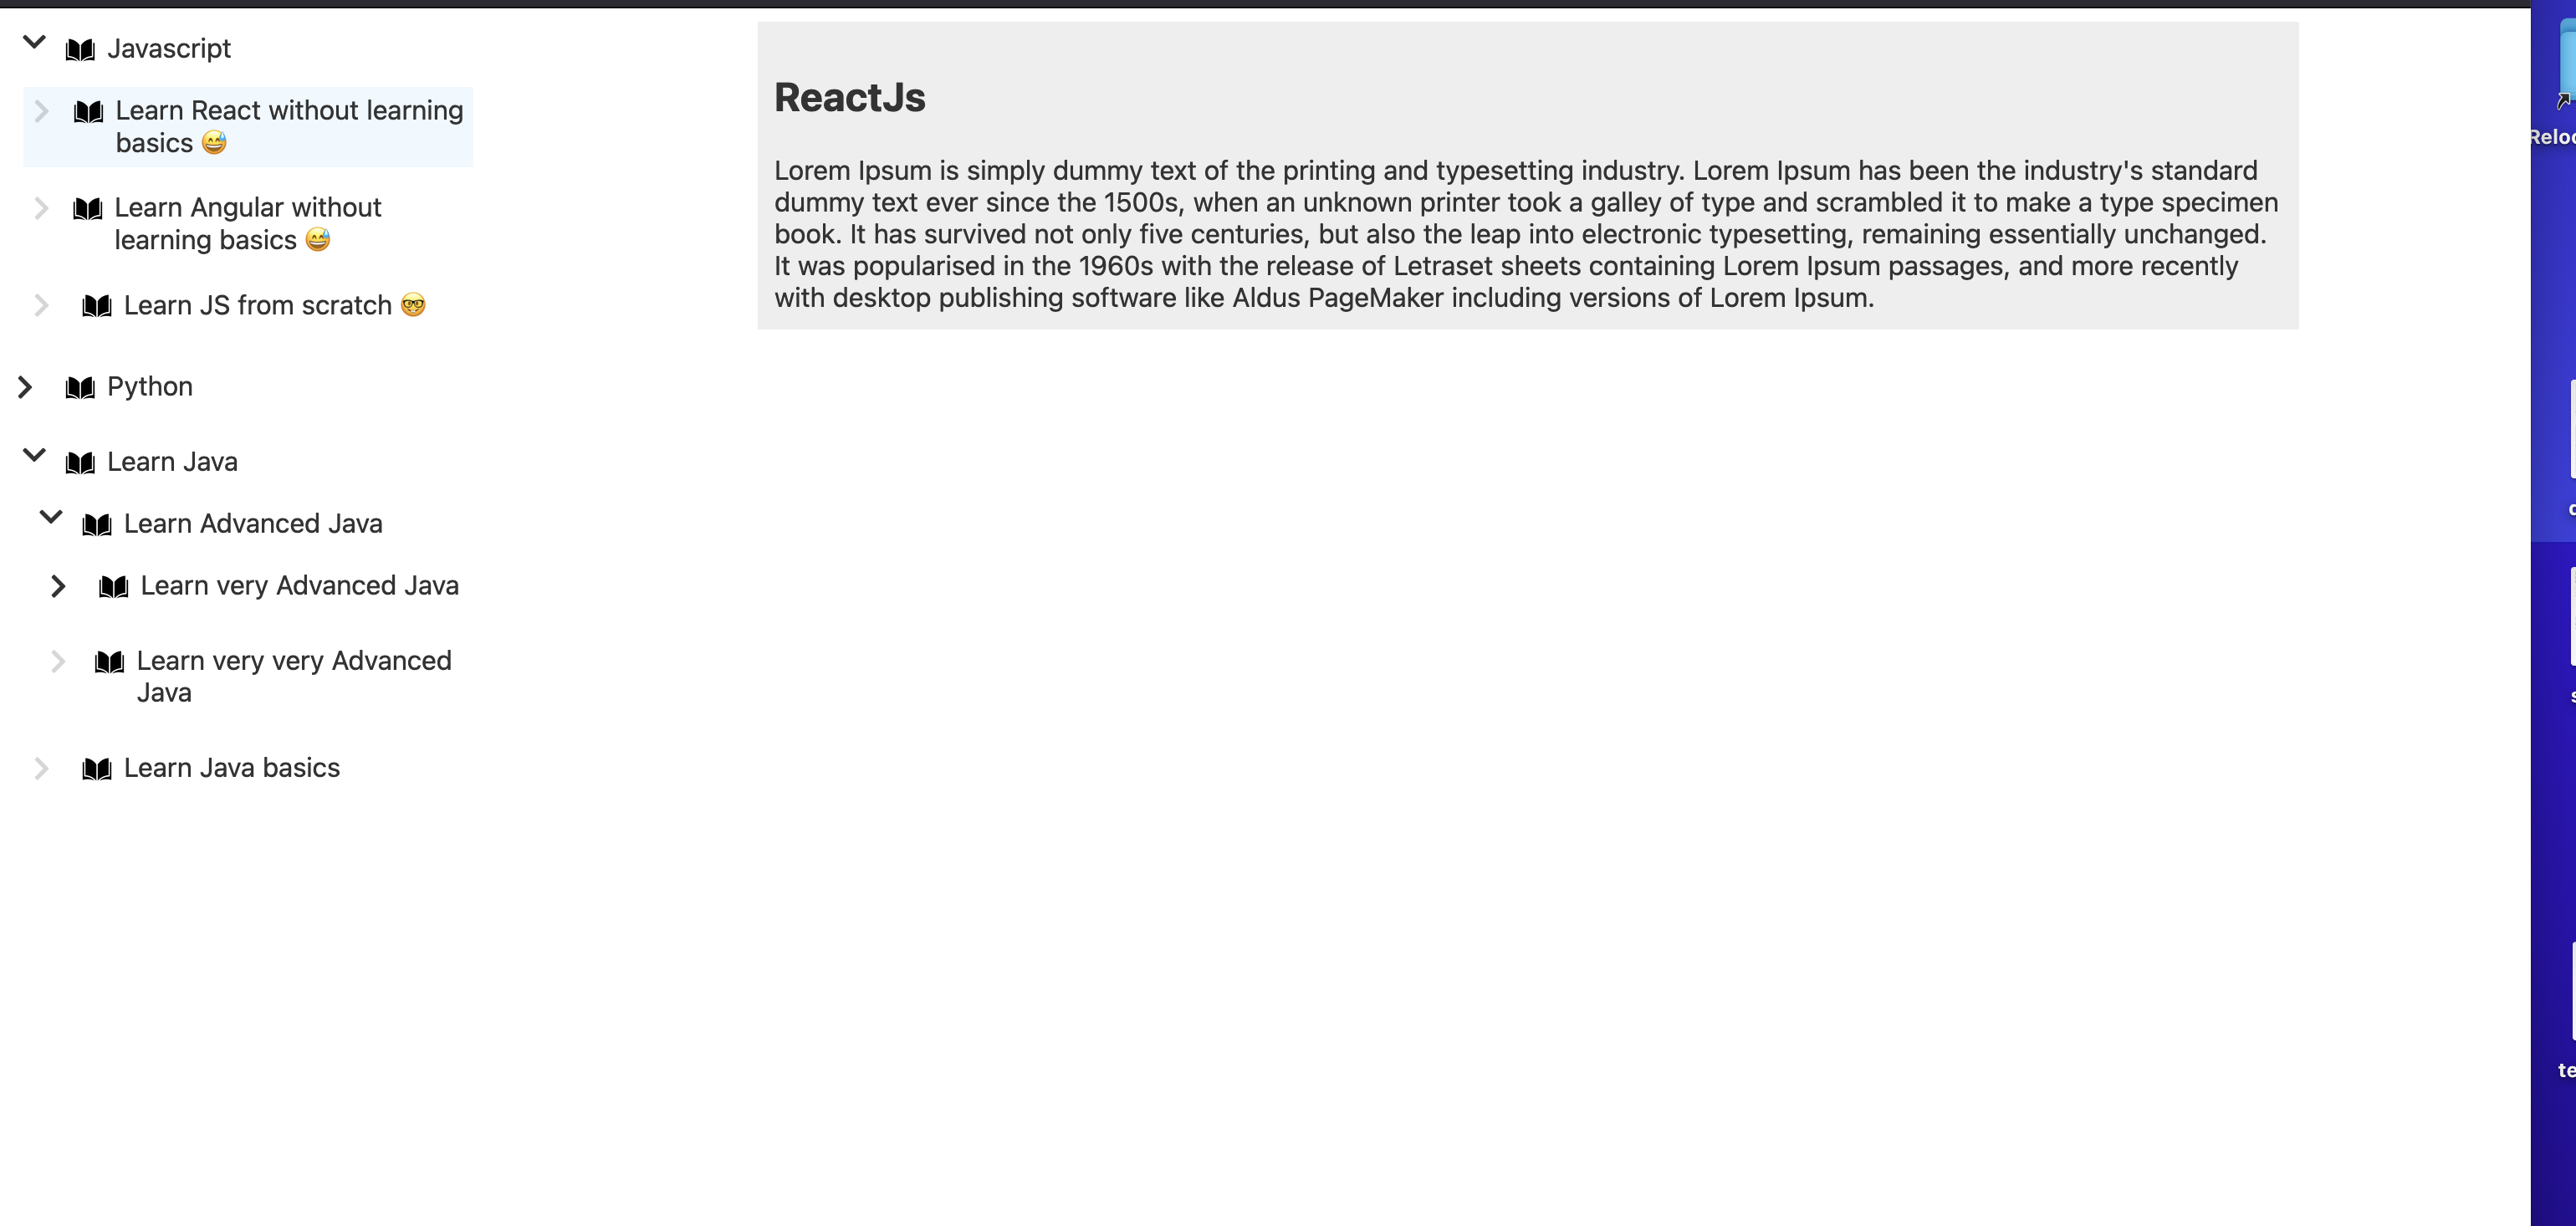This screenshot has height=1226, width=2576.
Task: Click the book icon next to Learn very Advanced Java
Action: 115,584
